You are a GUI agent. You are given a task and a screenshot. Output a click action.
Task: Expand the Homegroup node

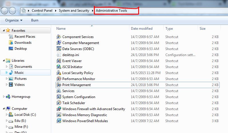coord(4,96)
